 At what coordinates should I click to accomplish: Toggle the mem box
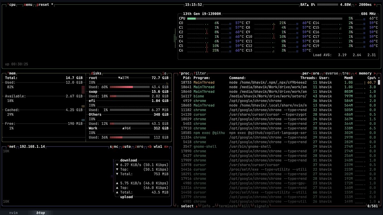pos(11,73)
